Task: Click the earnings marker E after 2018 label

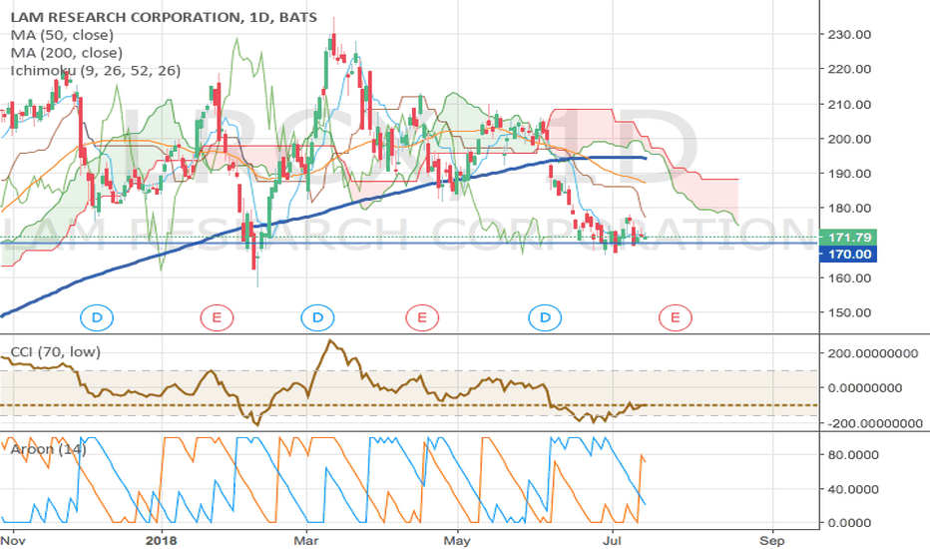Action: [217, 317]
